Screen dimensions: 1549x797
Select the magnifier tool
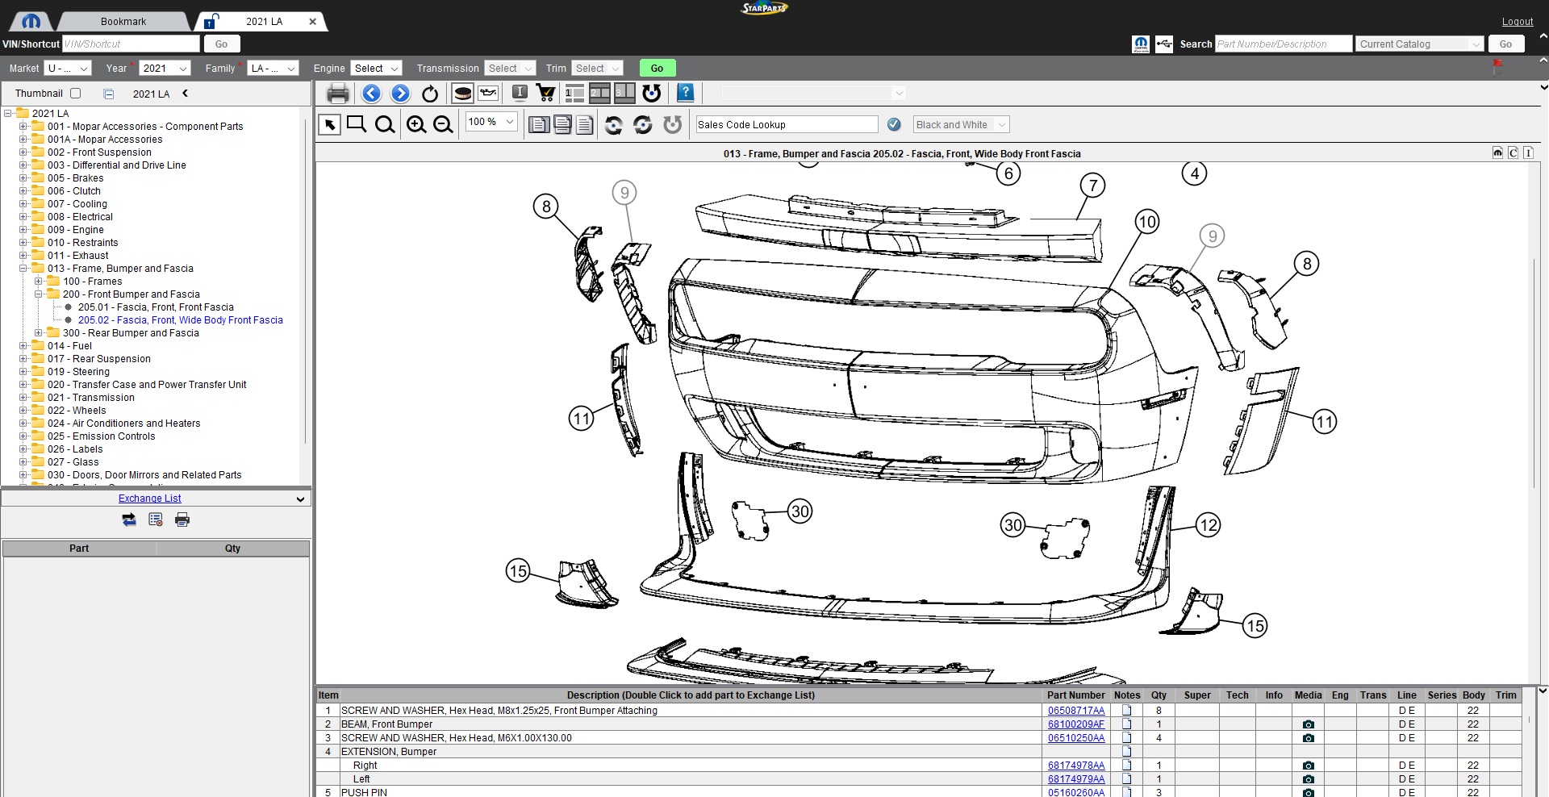click(x=385, y=124)
